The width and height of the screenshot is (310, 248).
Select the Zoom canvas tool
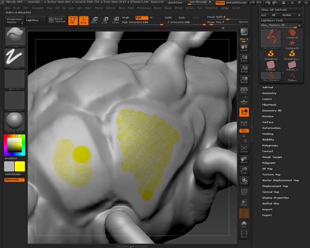pyautogui.click(x=244, y=59)
